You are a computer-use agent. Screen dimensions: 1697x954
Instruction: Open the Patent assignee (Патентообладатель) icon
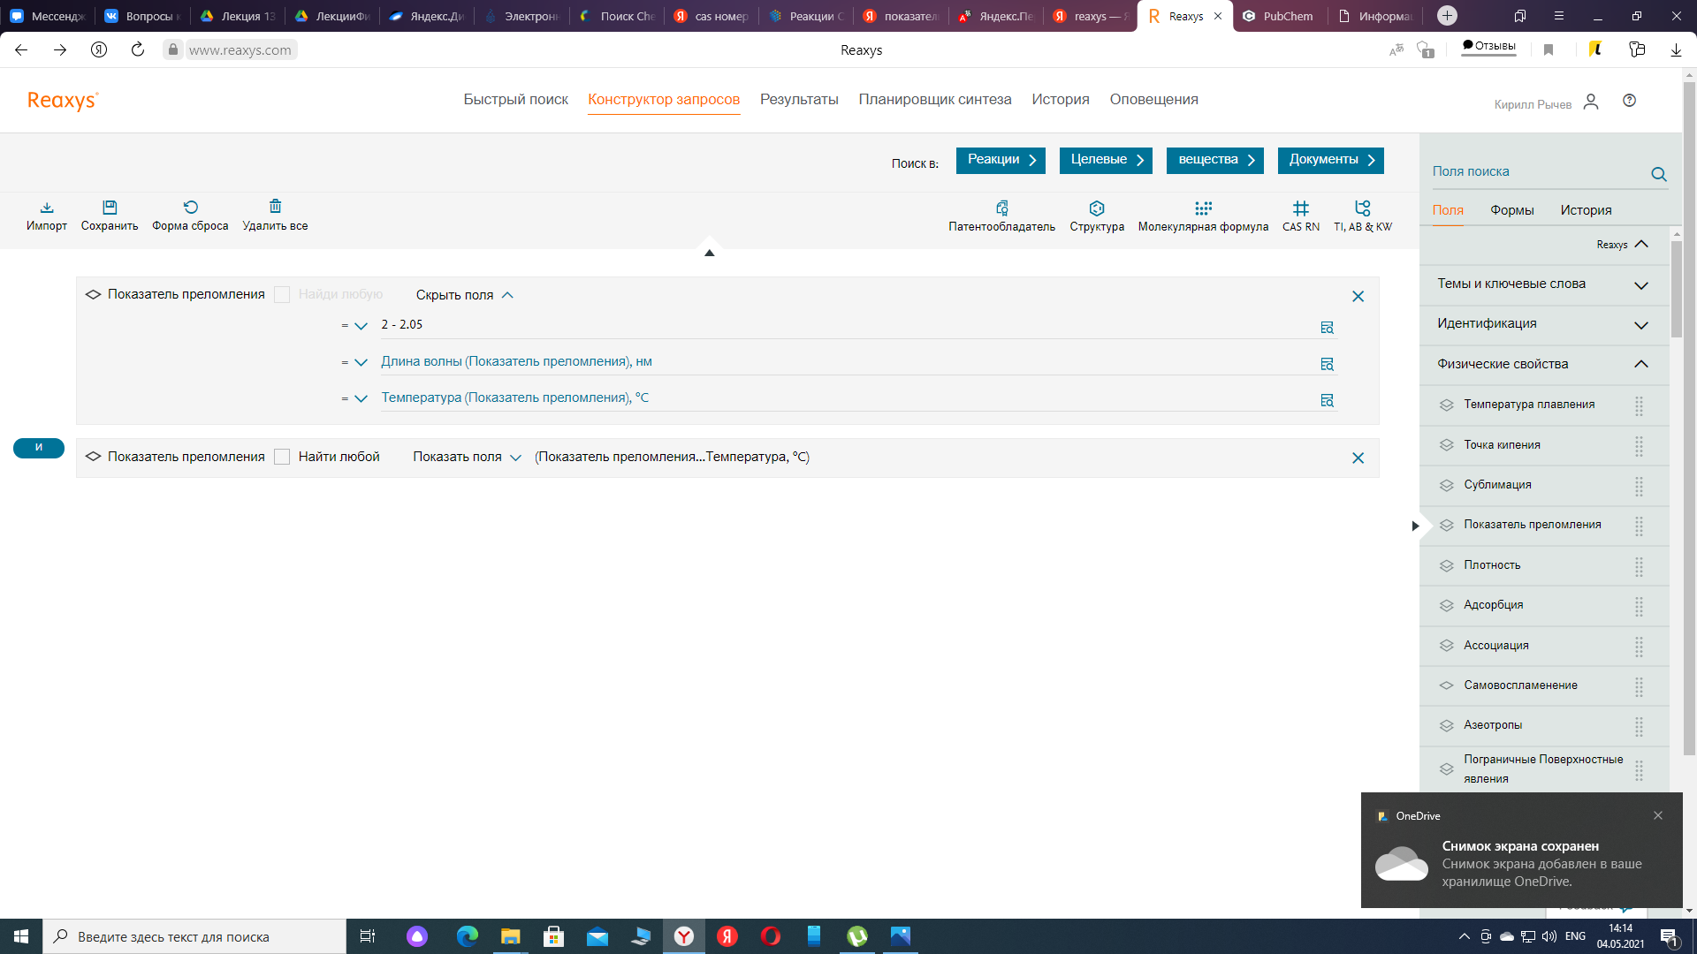(x=1001, y=208)
